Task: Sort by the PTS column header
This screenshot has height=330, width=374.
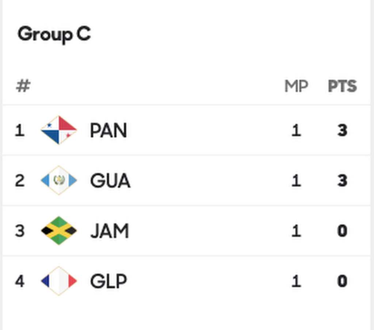Action: pyautogui.click(x=342, y=87)
